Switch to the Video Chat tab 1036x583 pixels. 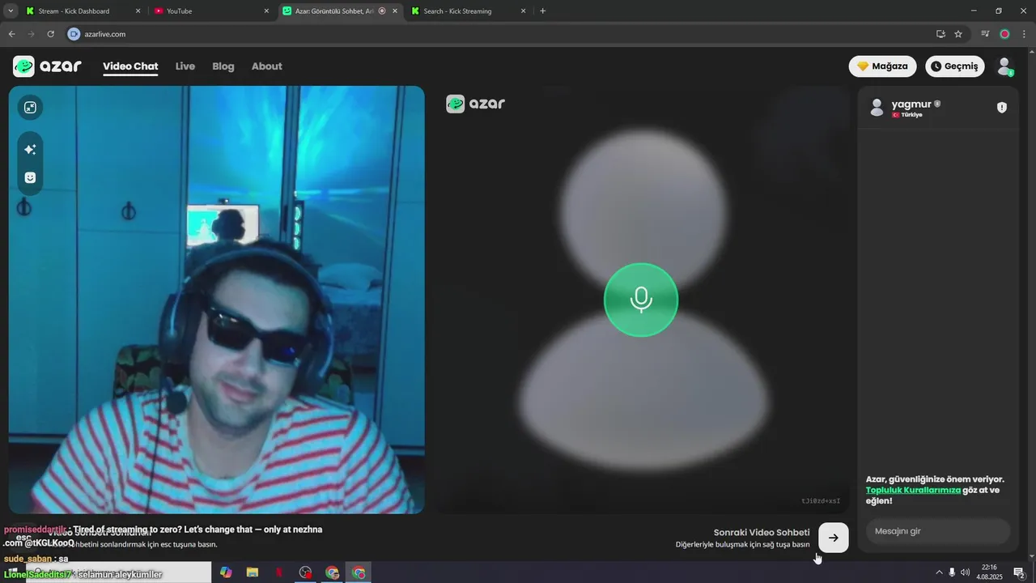tap(130, 66)
